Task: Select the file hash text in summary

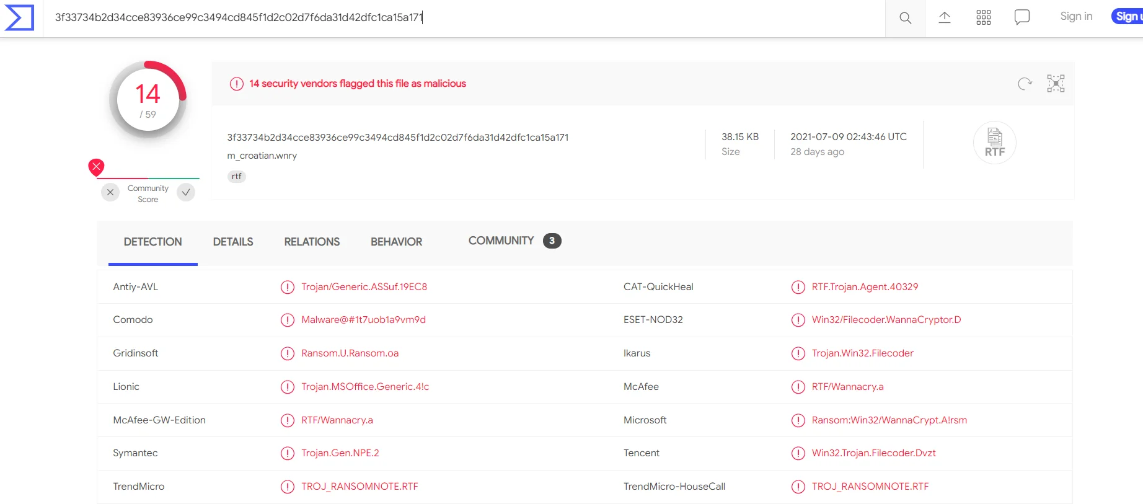Action: (398, 138)
